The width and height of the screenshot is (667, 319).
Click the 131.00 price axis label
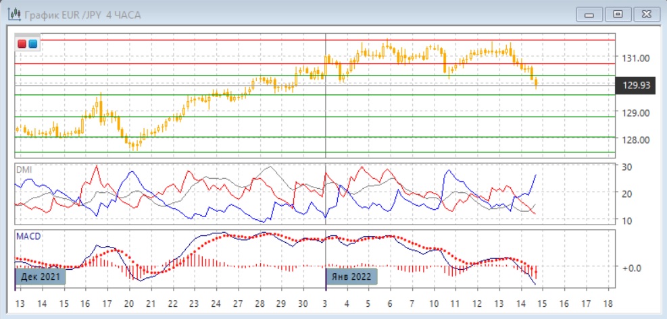click(636, 59)
